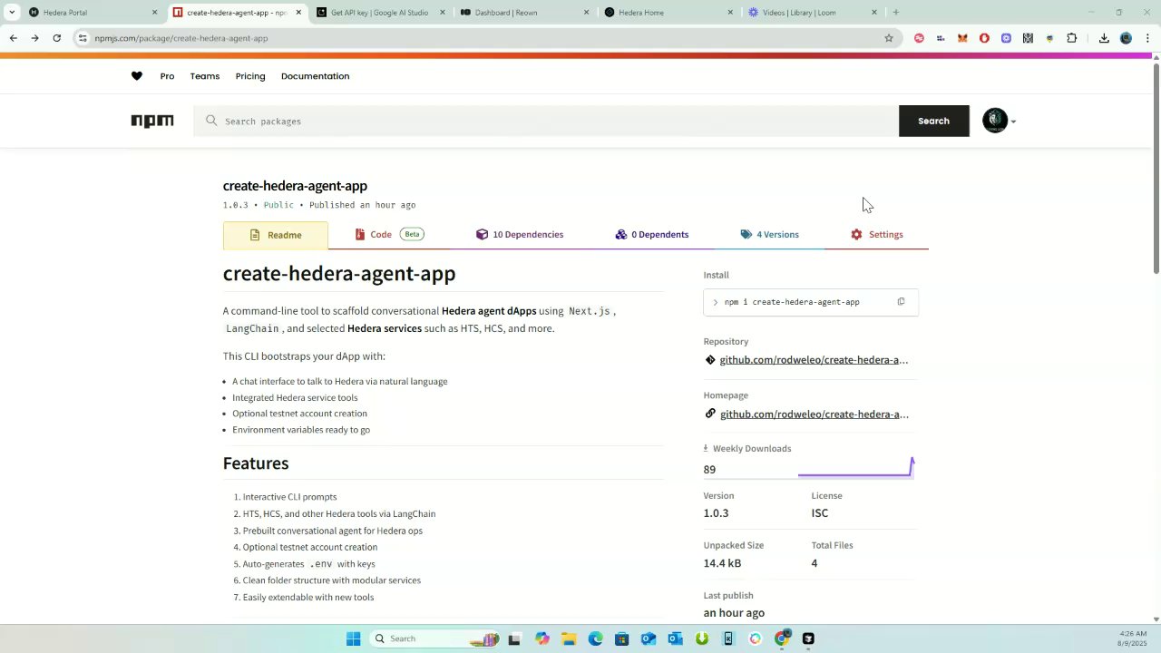
Task: Go back in browser history
Action: [13, 38]
